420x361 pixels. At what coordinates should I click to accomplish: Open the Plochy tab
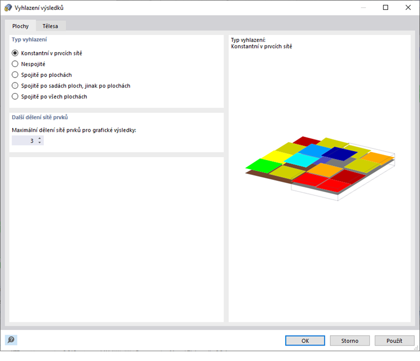pyautogui.click(x=20, y=26)
